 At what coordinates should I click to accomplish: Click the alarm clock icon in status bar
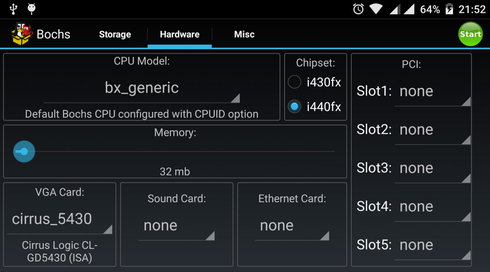358,9
